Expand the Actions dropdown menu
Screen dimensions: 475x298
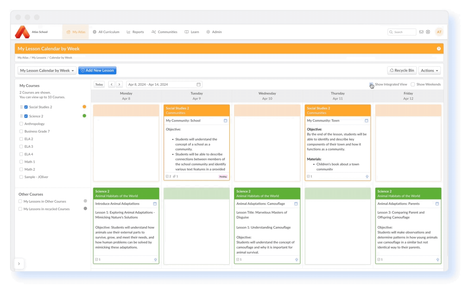(x=429, y=71)
